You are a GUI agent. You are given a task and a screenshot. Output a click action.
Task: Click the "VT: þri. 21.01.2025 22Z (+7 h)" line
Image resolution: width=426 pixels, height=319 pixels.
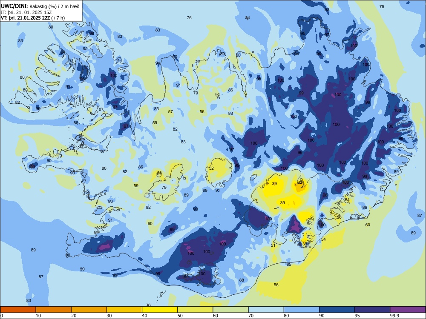33,18
